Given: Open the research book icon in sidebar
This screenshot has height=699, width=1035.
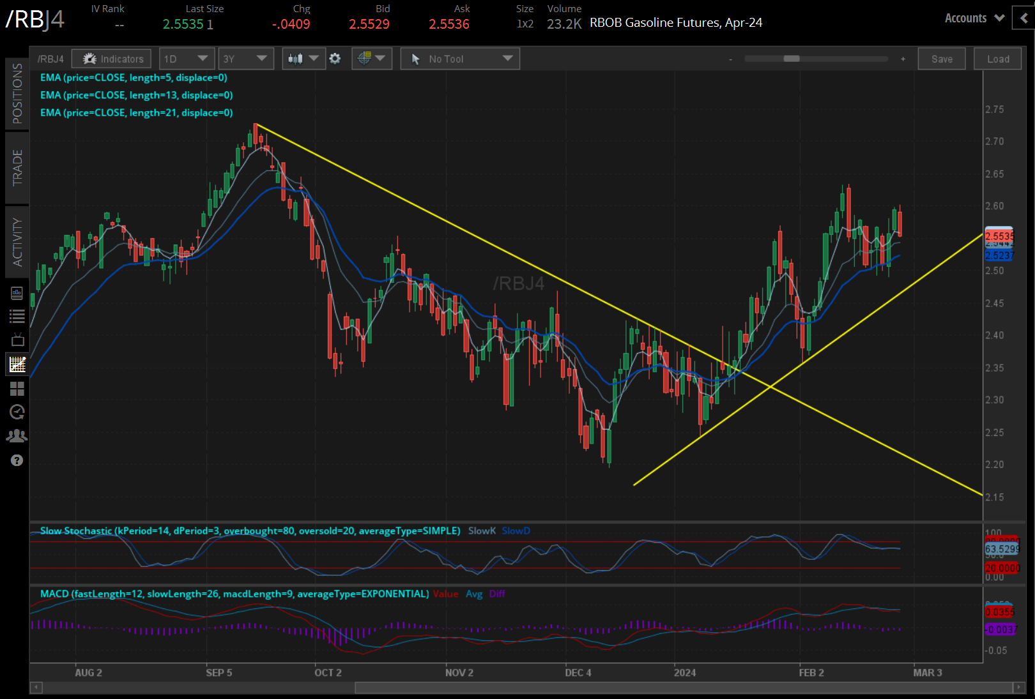Looking at the screenshot, I should pos(17,293).
